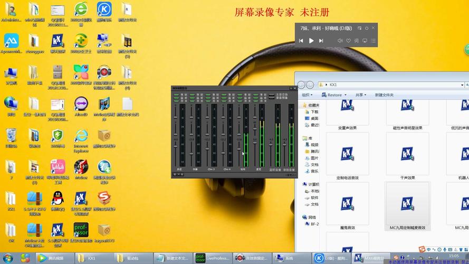469x264 pixels.
Task: Open 图片 library in Explorer sidebar
Action: pyautogui.click(x=312, y=158)
